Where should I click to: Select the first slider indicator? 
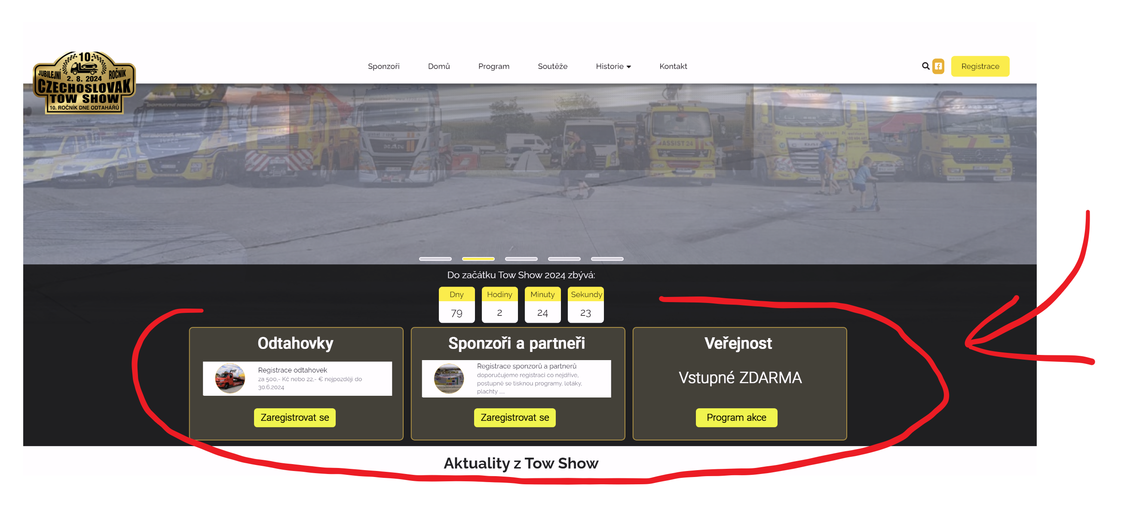pyautogui.click(x=435, y=259)
